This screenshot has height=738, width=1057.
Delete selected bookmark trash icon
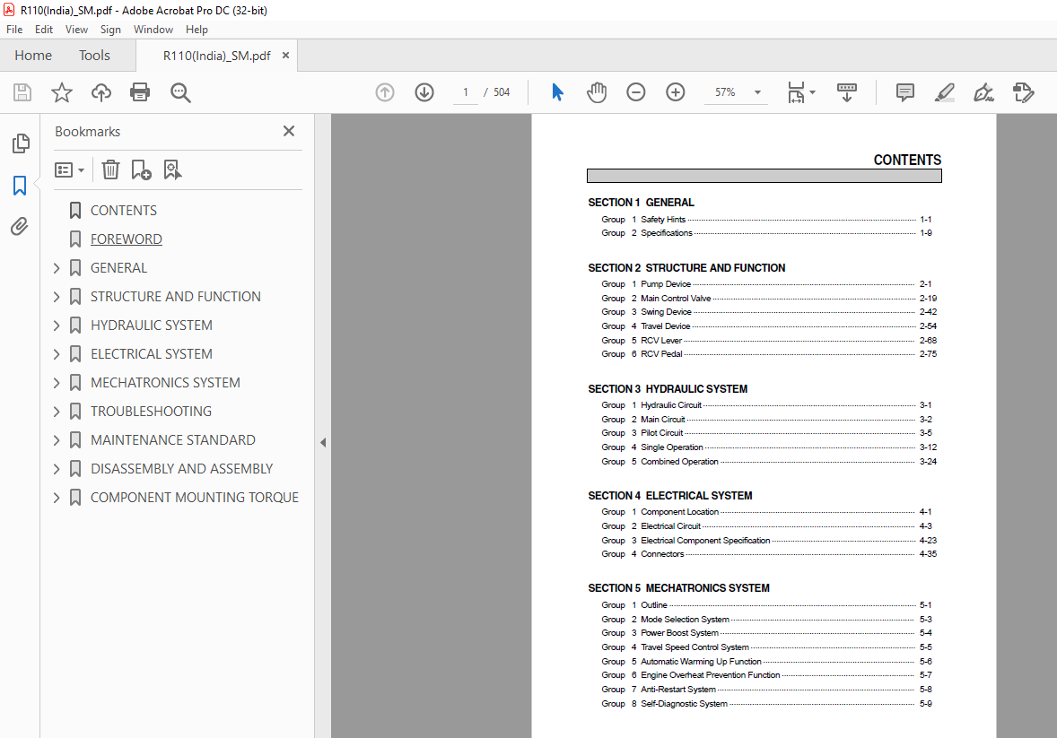(110, 169)
